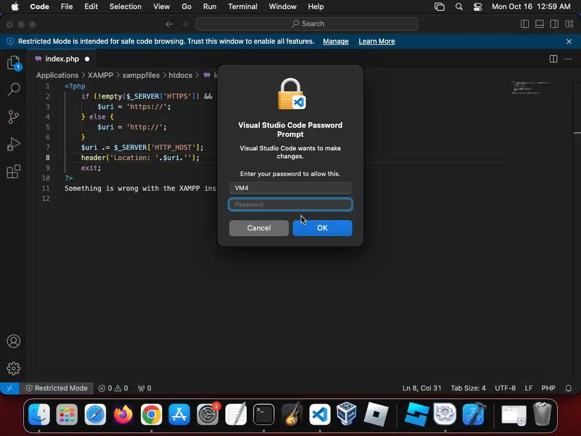Click OK in the password prompt

(322, 228)
